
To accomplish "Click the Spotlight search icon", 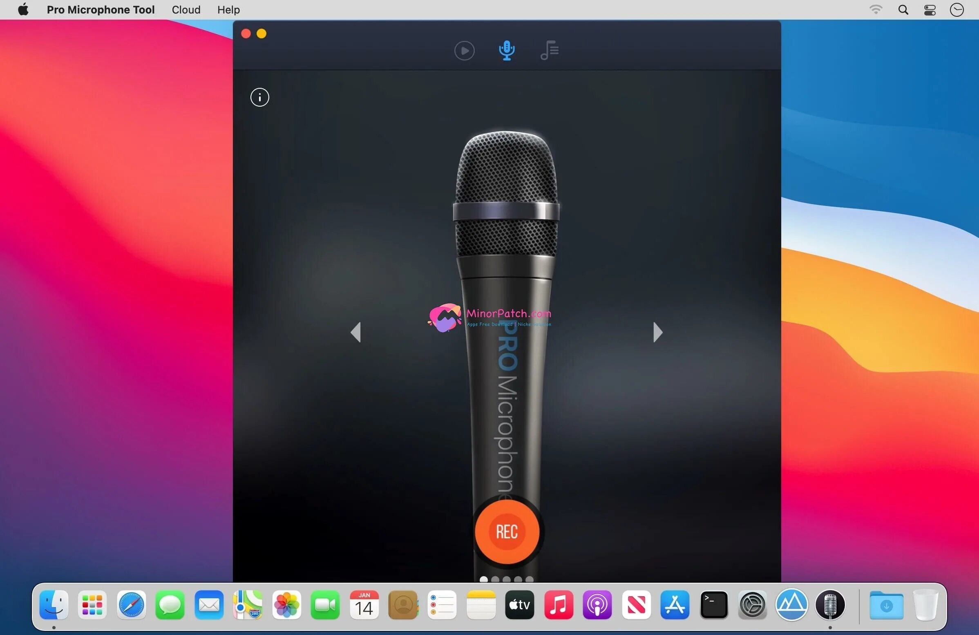I will click(903, 9).
